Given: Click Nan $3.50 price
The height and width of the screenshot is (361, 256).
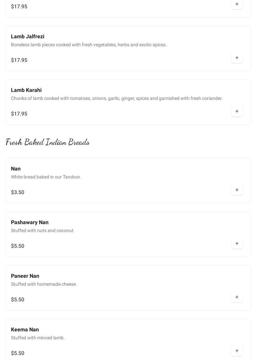Looking at the screenshot, I should click(x=18, y=192).
